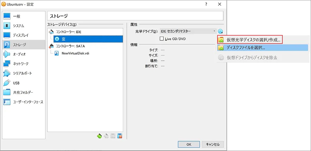
Task: Click the add attachment icon
Action: (x=113, y=136)
